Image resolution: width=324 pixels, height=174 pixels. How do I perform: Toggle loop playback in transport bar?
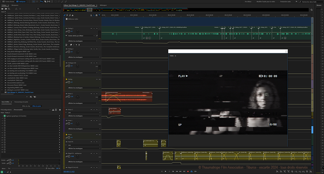(x=192, y=171)
